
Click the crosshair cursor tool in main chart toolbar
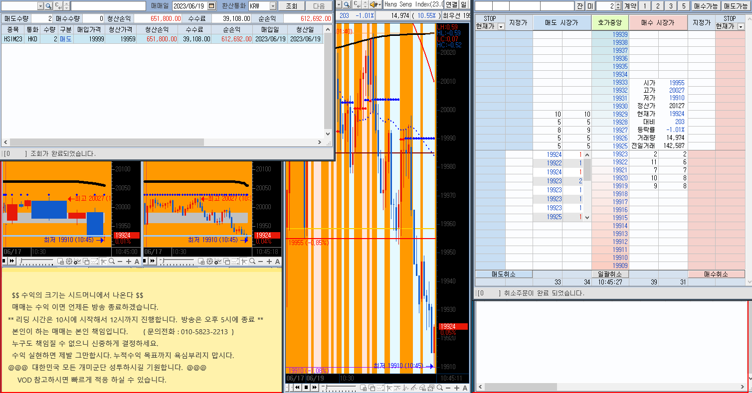pos(388,388)
